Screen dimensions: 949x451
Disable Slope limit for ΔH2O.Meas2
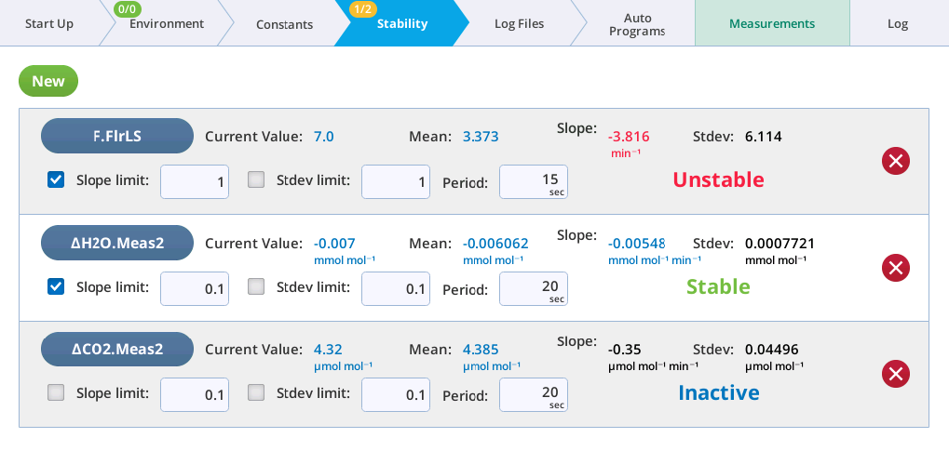pos(56,287)
